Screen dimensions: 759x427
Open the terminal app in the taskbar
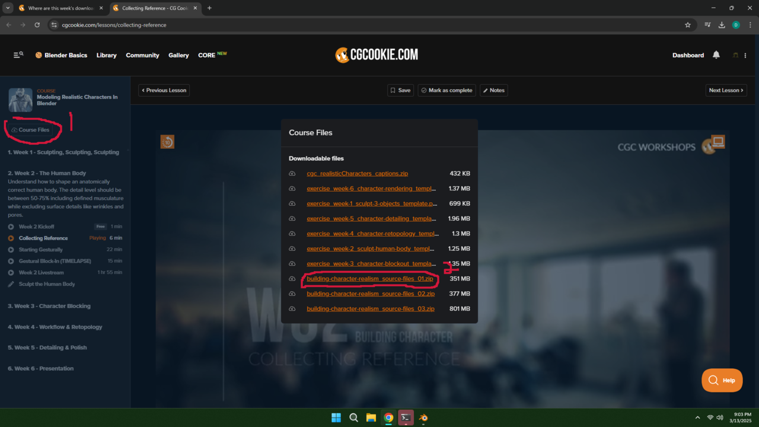[x=406, y=418]
